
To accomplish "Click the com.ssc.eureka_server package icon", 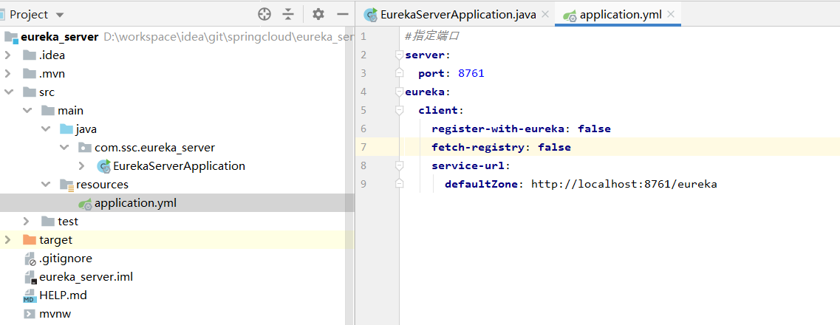I will pyautogui.click(x=85, y=147).
